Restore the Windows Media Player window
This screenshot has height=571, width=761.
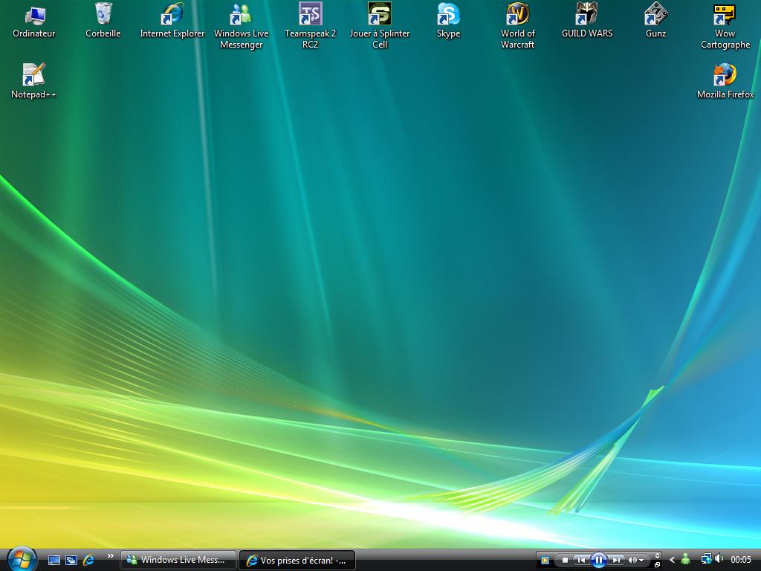pyautogui.click(x=658, y=565)
